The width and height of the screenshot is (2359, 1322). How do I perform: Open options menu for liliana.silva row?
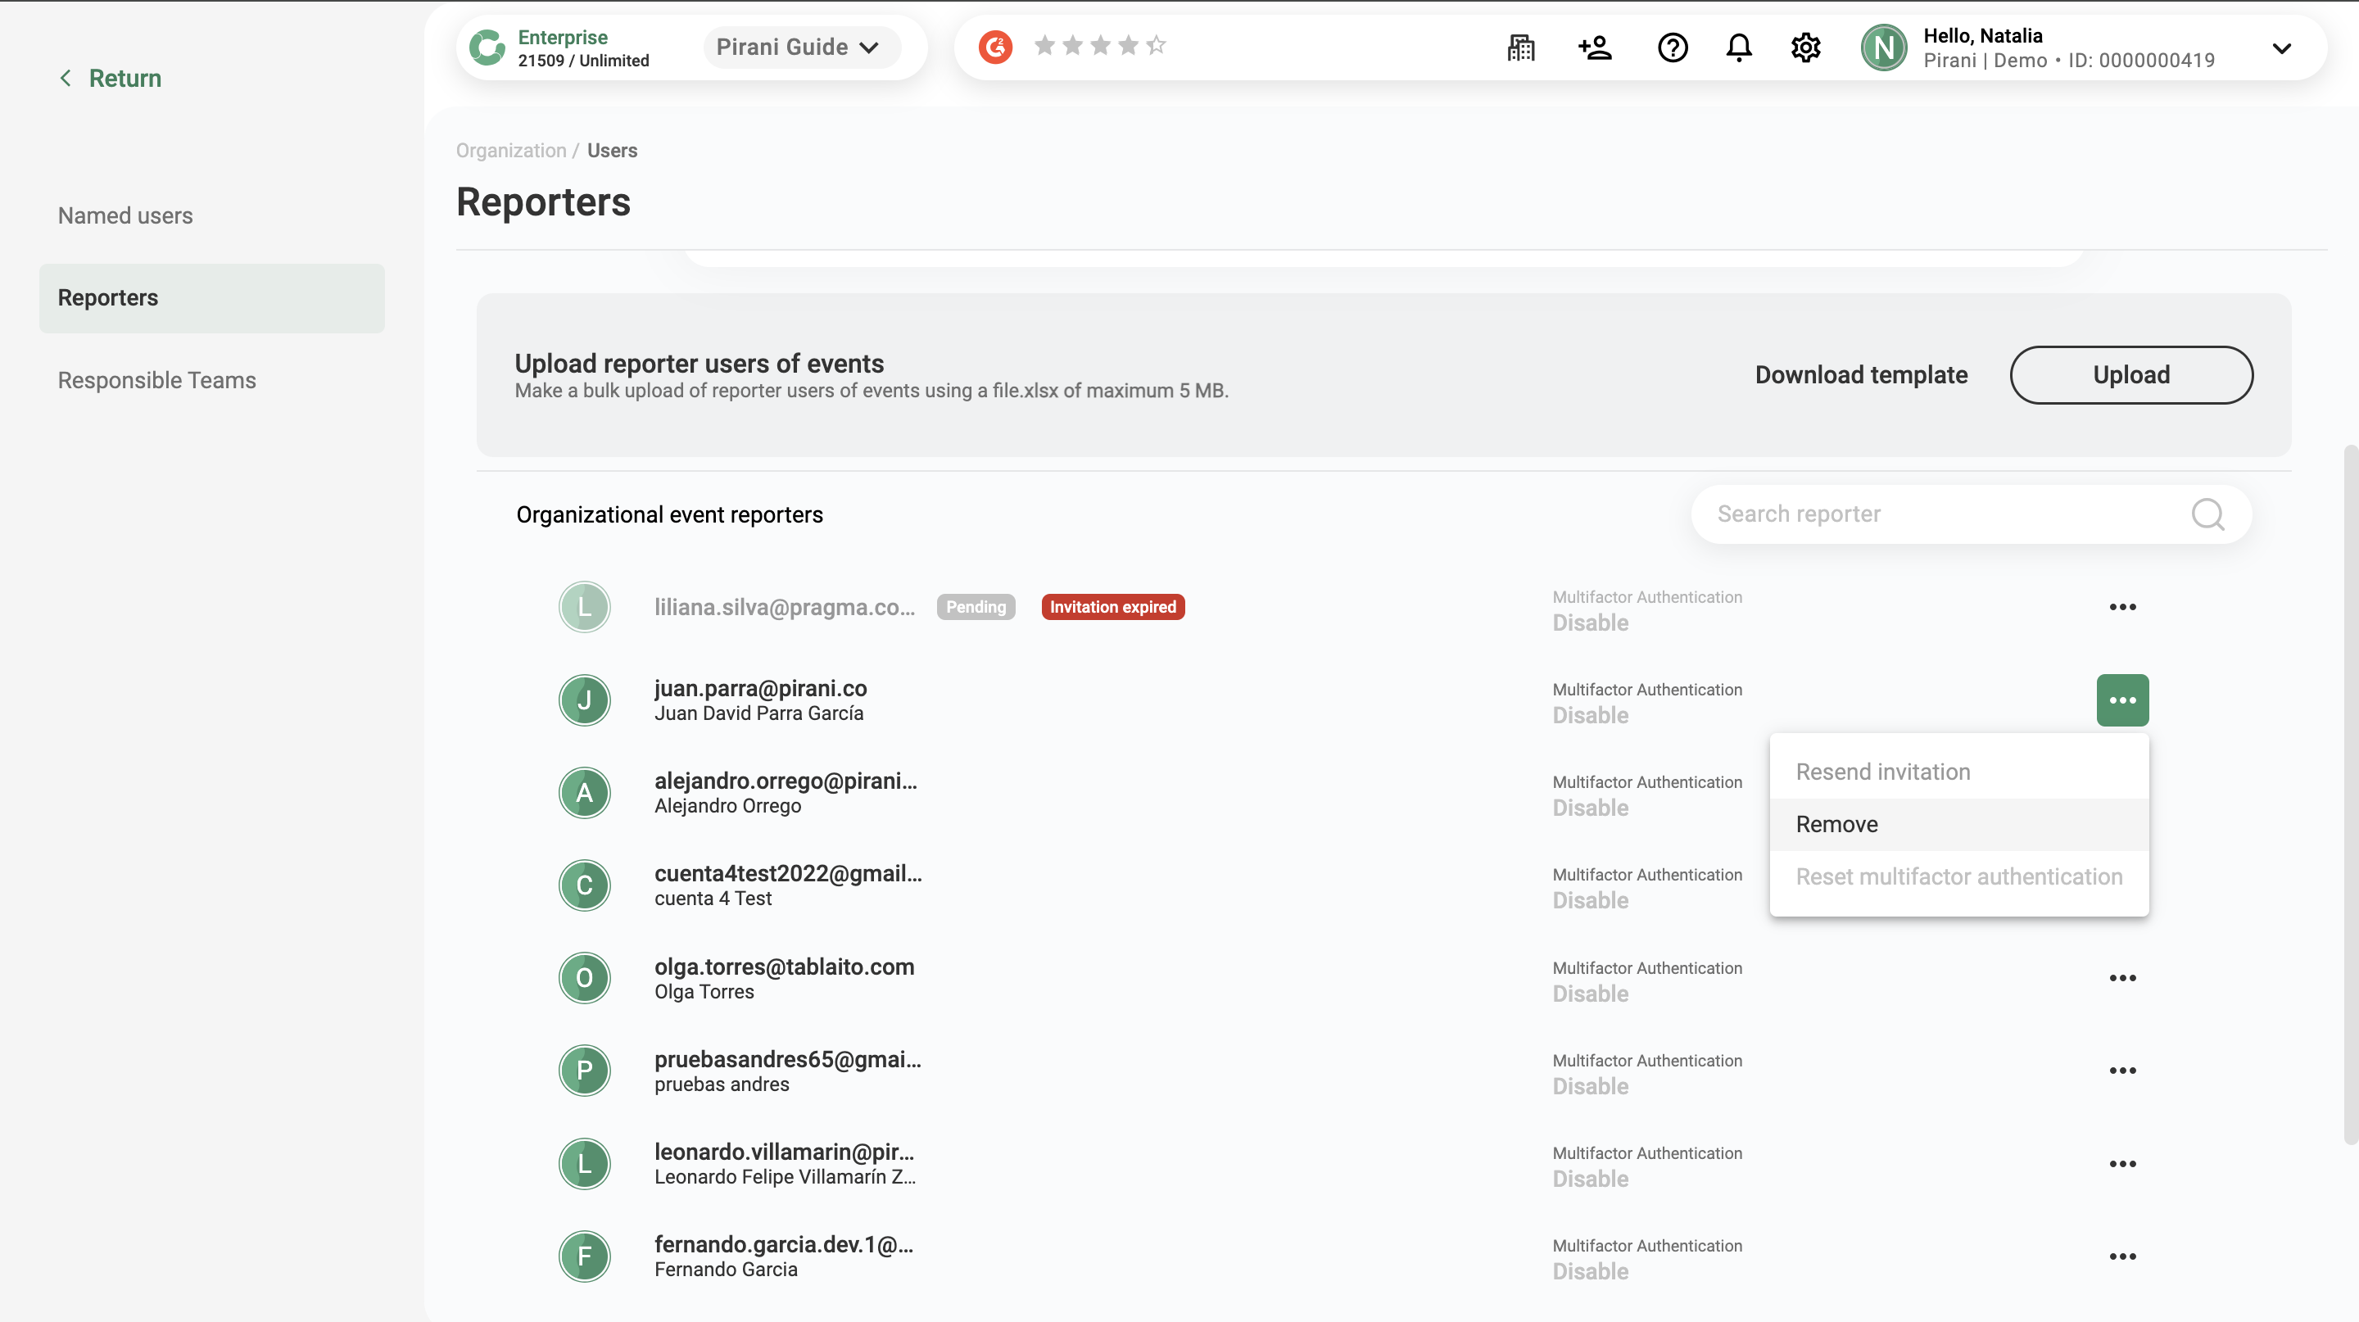pos(2121,607)
